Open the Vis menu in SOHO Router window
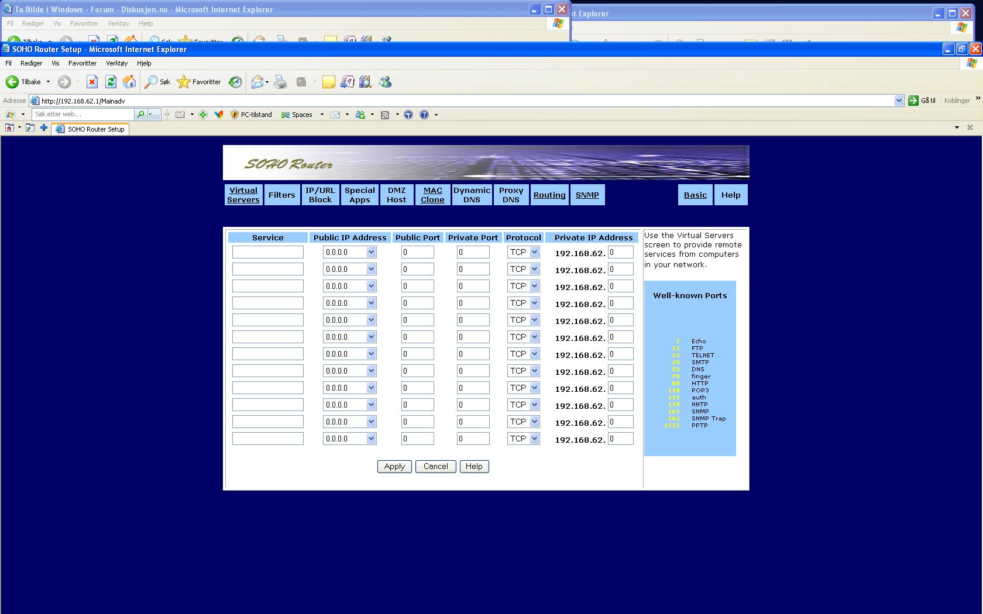Image resolution: width=983 pixels, height=614 pixels. tap(56, 63)
